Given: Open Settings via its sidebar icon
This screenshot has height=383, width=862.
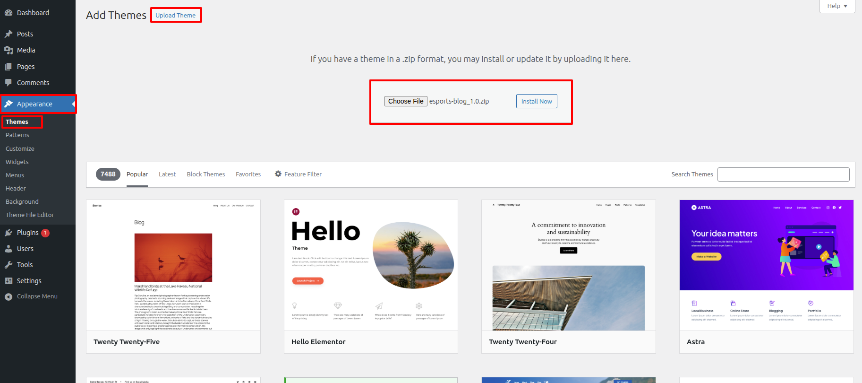Looking at the screenshot, I should (9, 281).
